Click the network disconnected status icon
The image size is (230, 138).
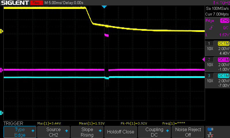click(x=210, y=135)
